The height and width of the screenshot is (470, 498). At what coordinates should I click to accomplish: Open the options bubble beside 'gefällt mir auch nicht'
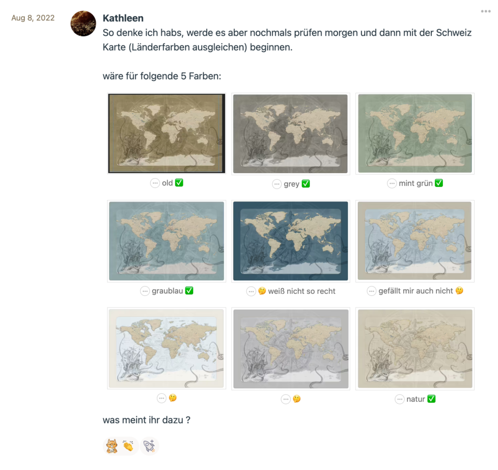pyautogui.click(x=372, y=291)
